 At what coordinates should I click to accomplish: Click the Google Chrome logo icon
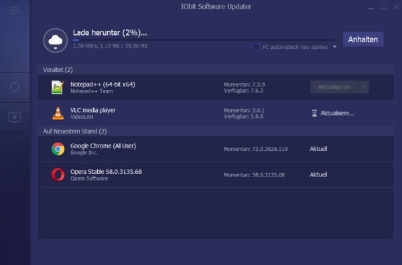pyautogui.click(x=58, y=149)
